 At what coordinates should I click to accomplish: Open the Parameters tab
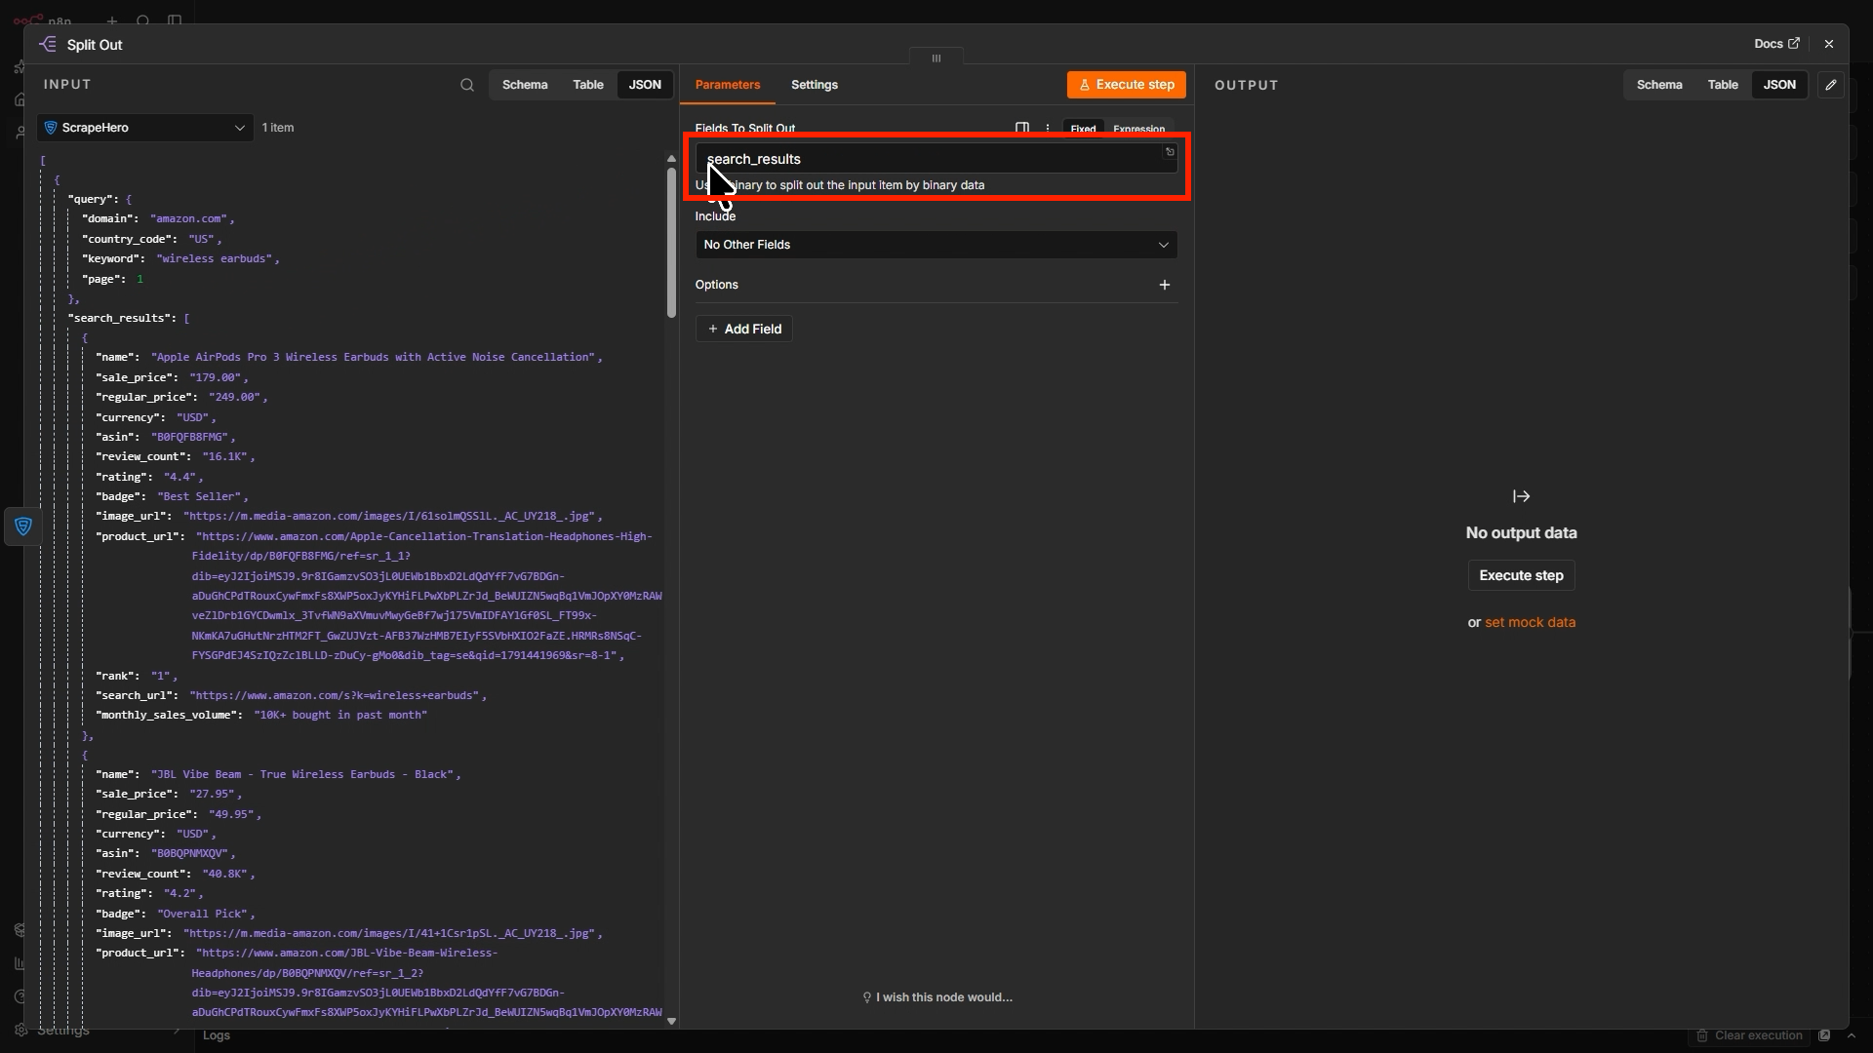[x=728, y=85]
